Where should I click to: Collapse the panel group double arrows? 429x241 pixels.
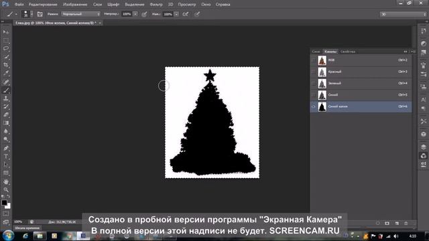[x=405, y=52]
